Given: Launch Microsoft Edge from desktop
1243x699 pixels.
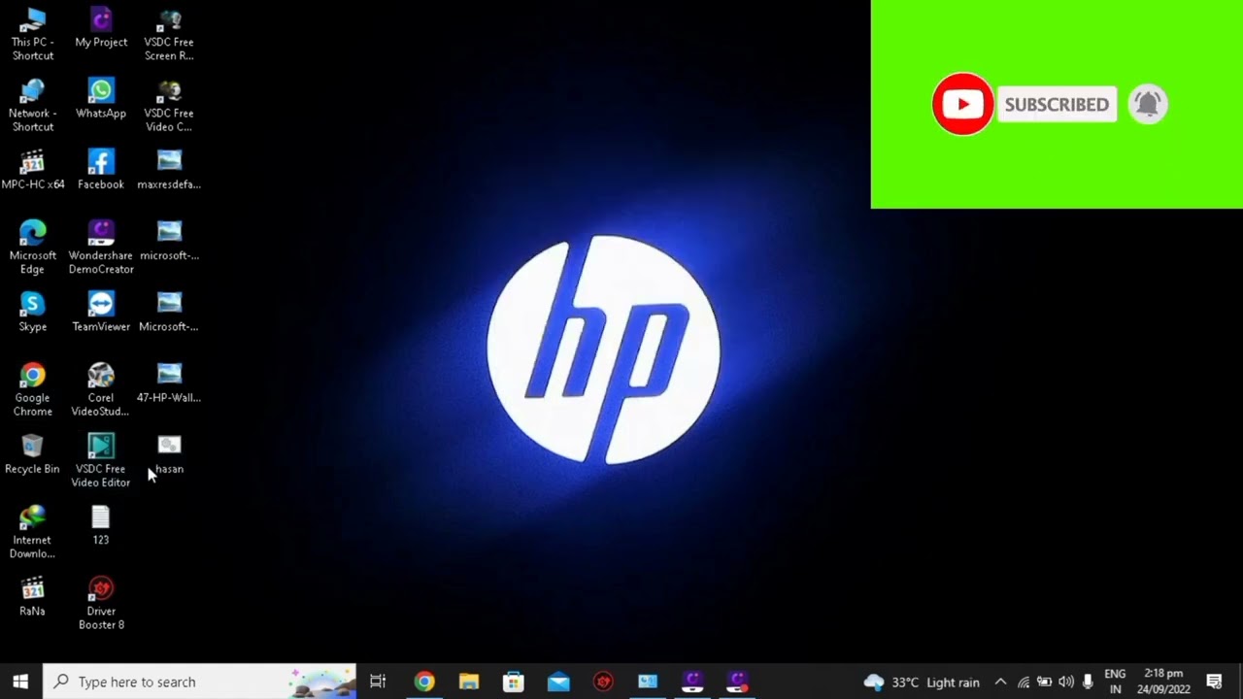Looking at the screenshot, I should [32, 248].
